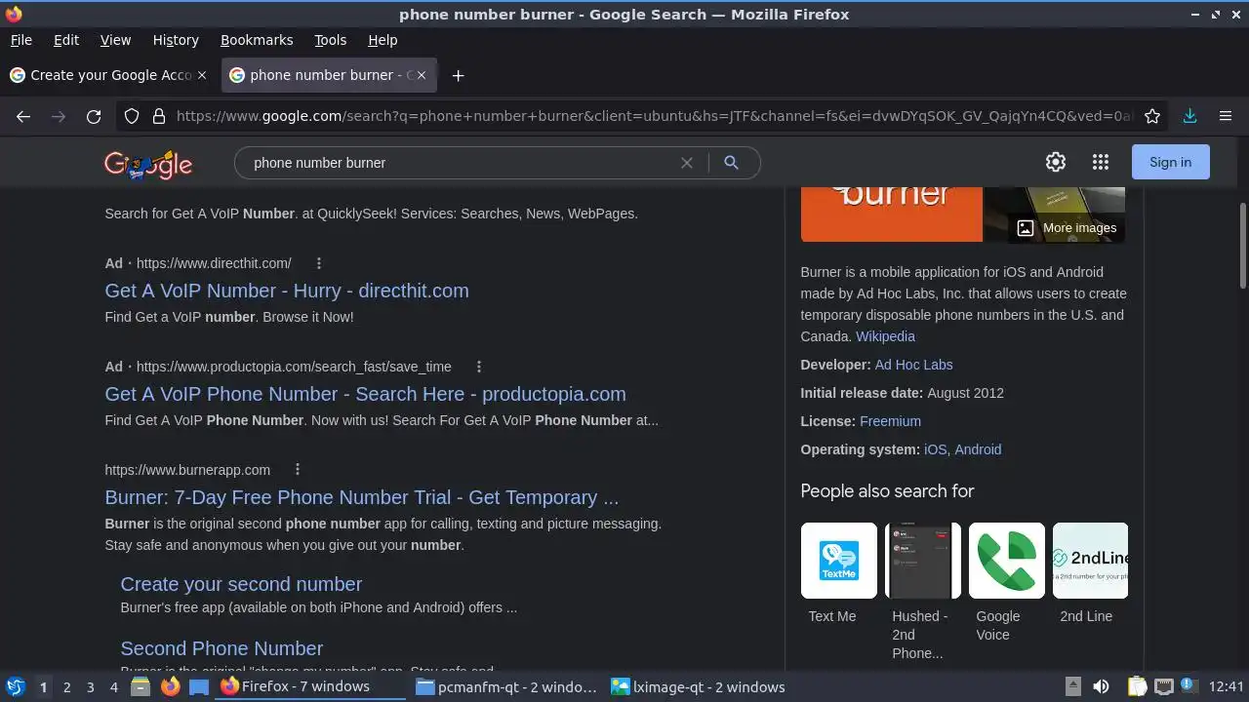Open Get A VoIP Phone Number productopia link
This screenshot has width=1249, height=702.
pyautogui.click(x=365, y=394)
